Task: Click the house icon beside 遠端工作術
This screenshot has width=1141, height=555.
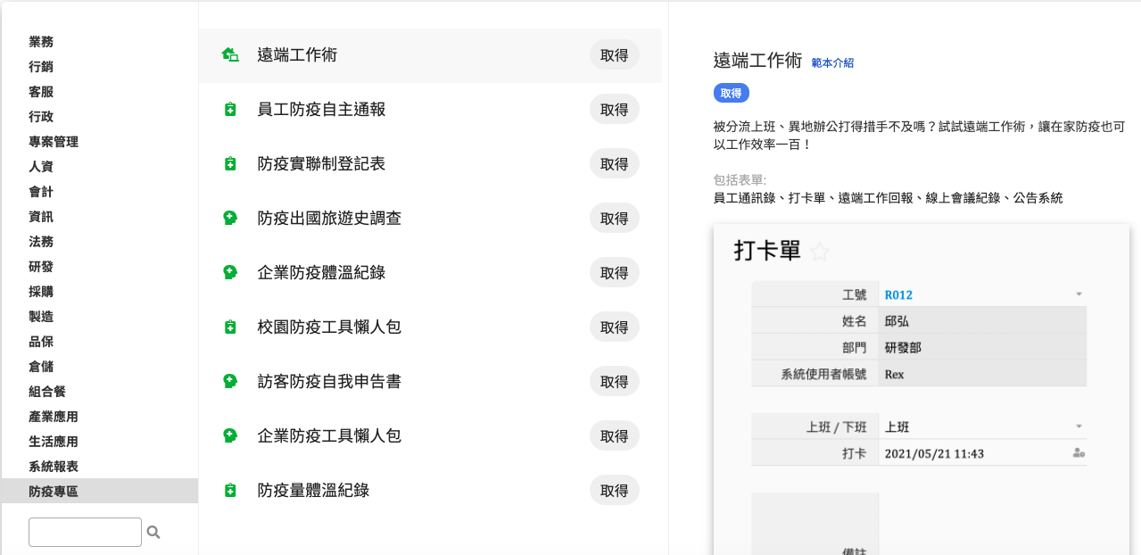Action: tap(230, 55)
